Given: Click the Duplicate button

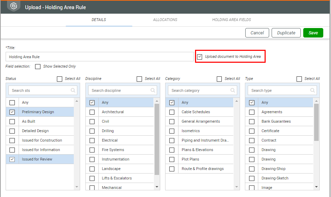Looking at the screenshot, I should [x=286, y=33].
